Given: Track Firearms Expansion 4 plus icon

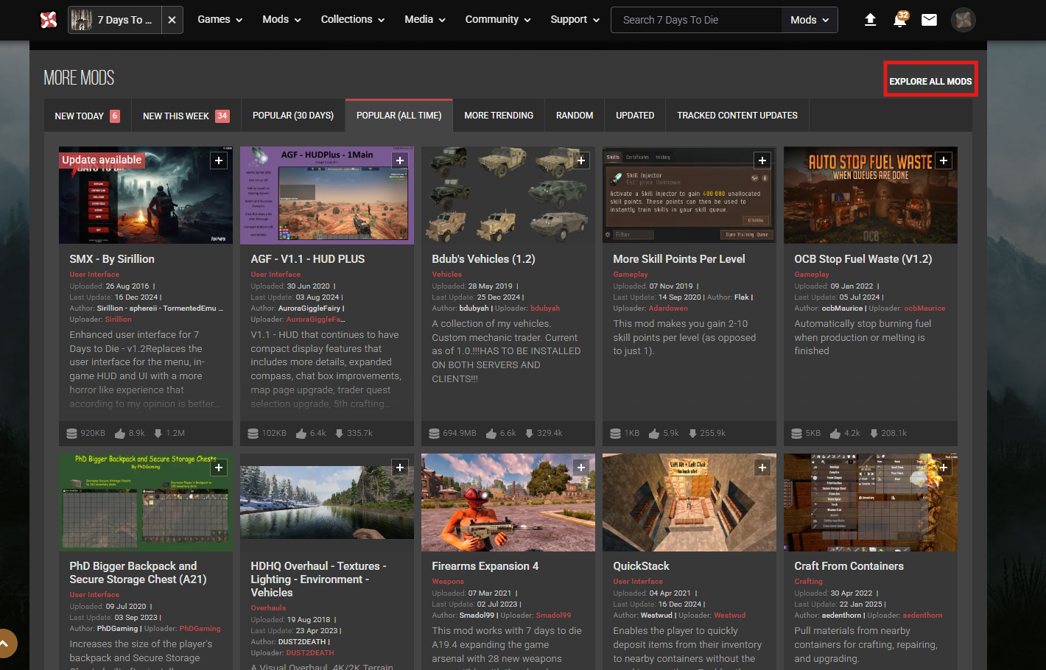Looking at the screenshot, I should [581, 468].
